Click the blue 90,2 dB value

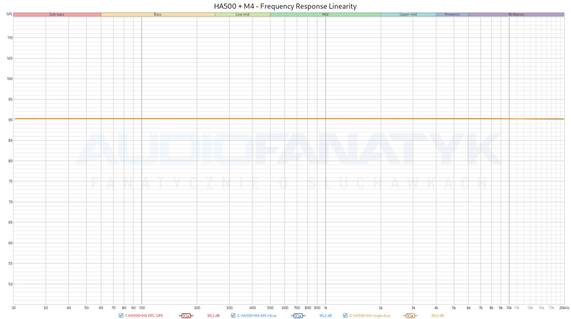(325, 316)
